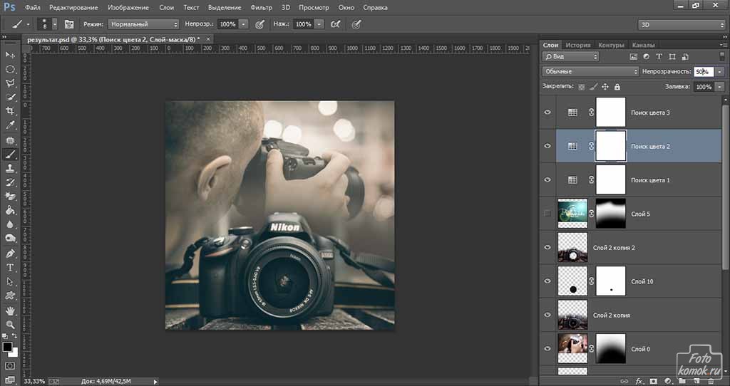Open brush flow Наж. dropdown arrow
This screenshot has width=730, height=386.
click(x=319, y=24)
